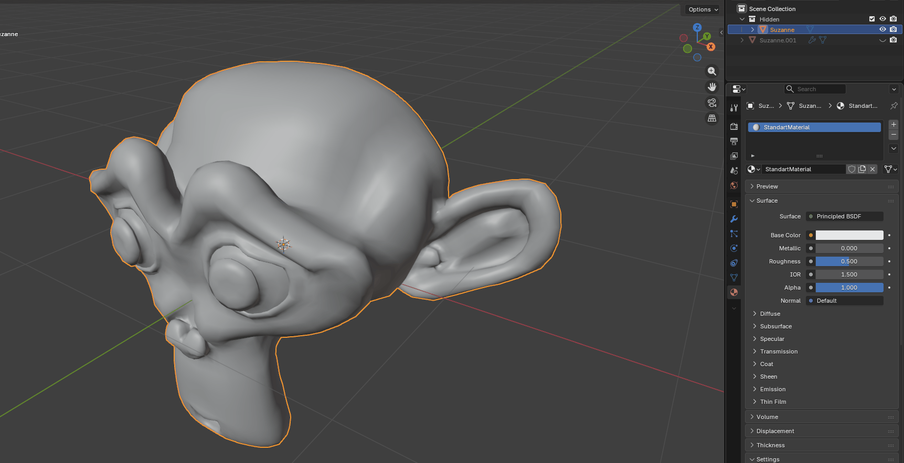Expand the Suzanne object in outliner
This screenshot has width=904, height=463.
tap(752, 30)
